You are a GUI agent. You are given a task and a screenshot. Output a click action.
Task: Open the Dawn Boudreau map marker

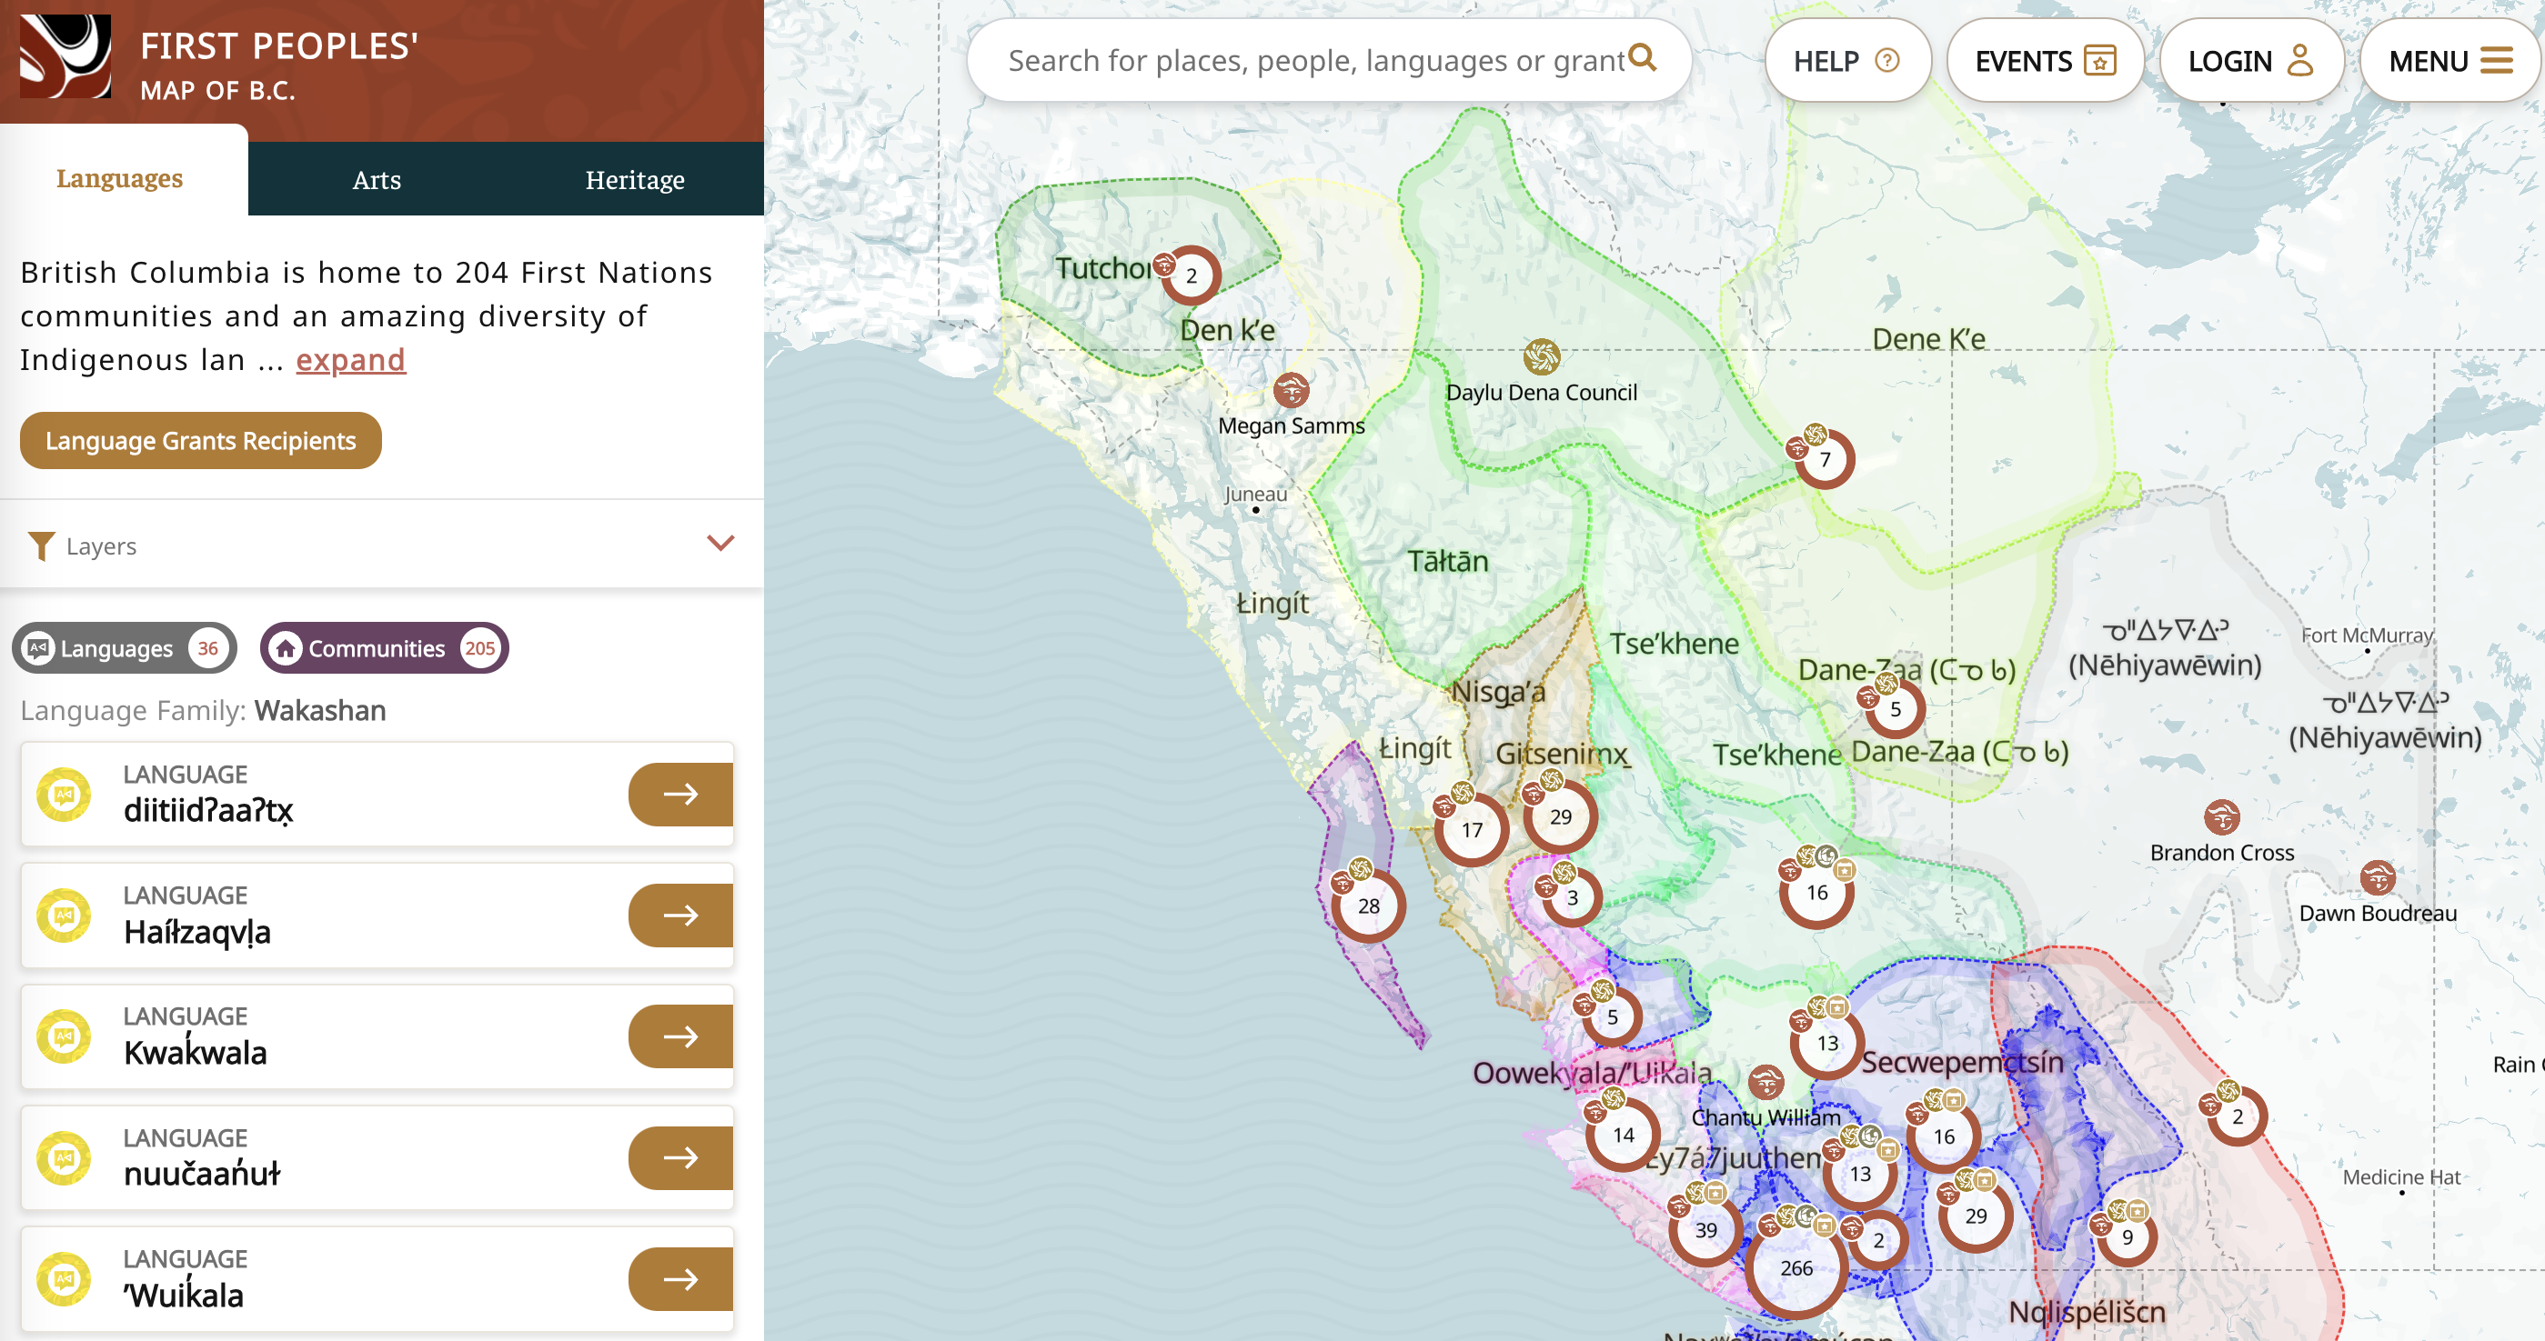point(2377,878)
